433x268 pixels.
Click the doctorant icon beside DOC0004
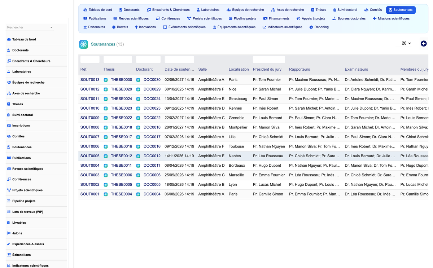(x=138, y=194)
